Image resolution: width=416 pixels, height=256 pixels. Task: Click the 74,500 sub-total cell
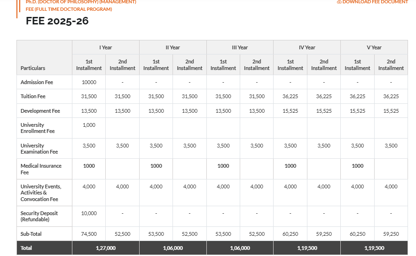tap(89, 234)
